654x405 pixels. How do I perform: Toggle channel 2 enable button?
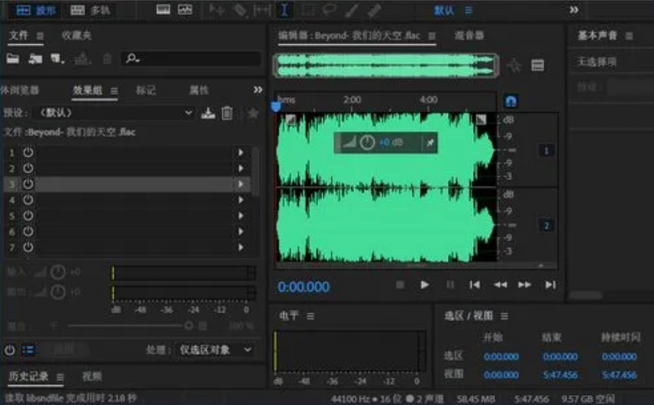546,226
